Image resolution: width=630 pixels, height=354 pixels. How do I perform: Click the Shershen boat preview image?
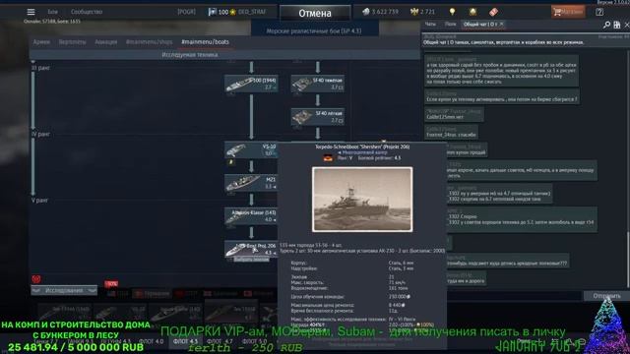(x=362, y=200)
